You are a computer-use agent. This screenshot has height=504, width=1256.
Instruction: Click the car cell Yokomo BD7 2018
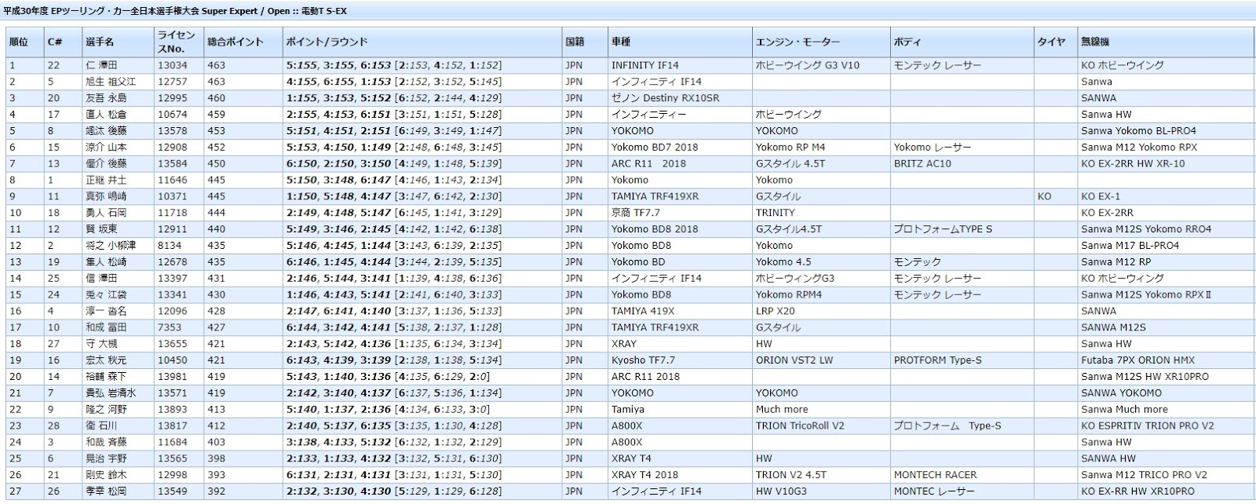(x=655, y=148)
